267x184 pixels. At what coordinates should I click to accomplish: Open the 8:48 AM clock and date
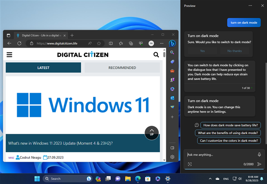pos(252,179)
